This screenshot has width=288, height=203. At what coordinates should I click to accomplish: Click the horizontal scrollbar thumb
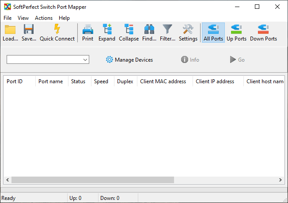(93, 180)
